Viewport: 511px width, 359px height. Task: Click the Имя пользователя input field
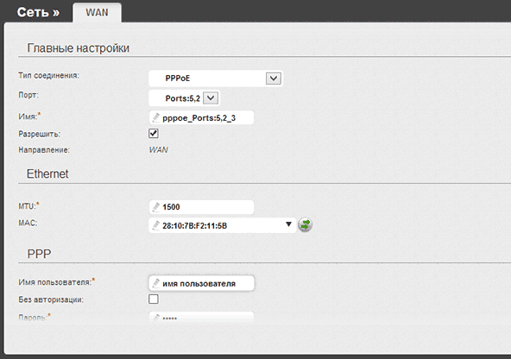tap(201, 283)
